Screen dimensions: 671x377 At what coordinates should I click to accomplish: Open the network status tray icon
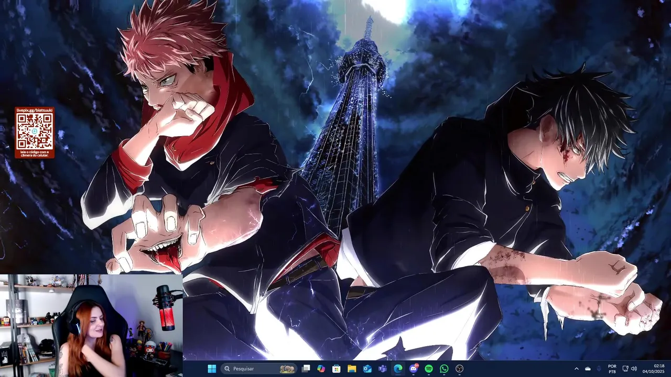coord(625,369)
